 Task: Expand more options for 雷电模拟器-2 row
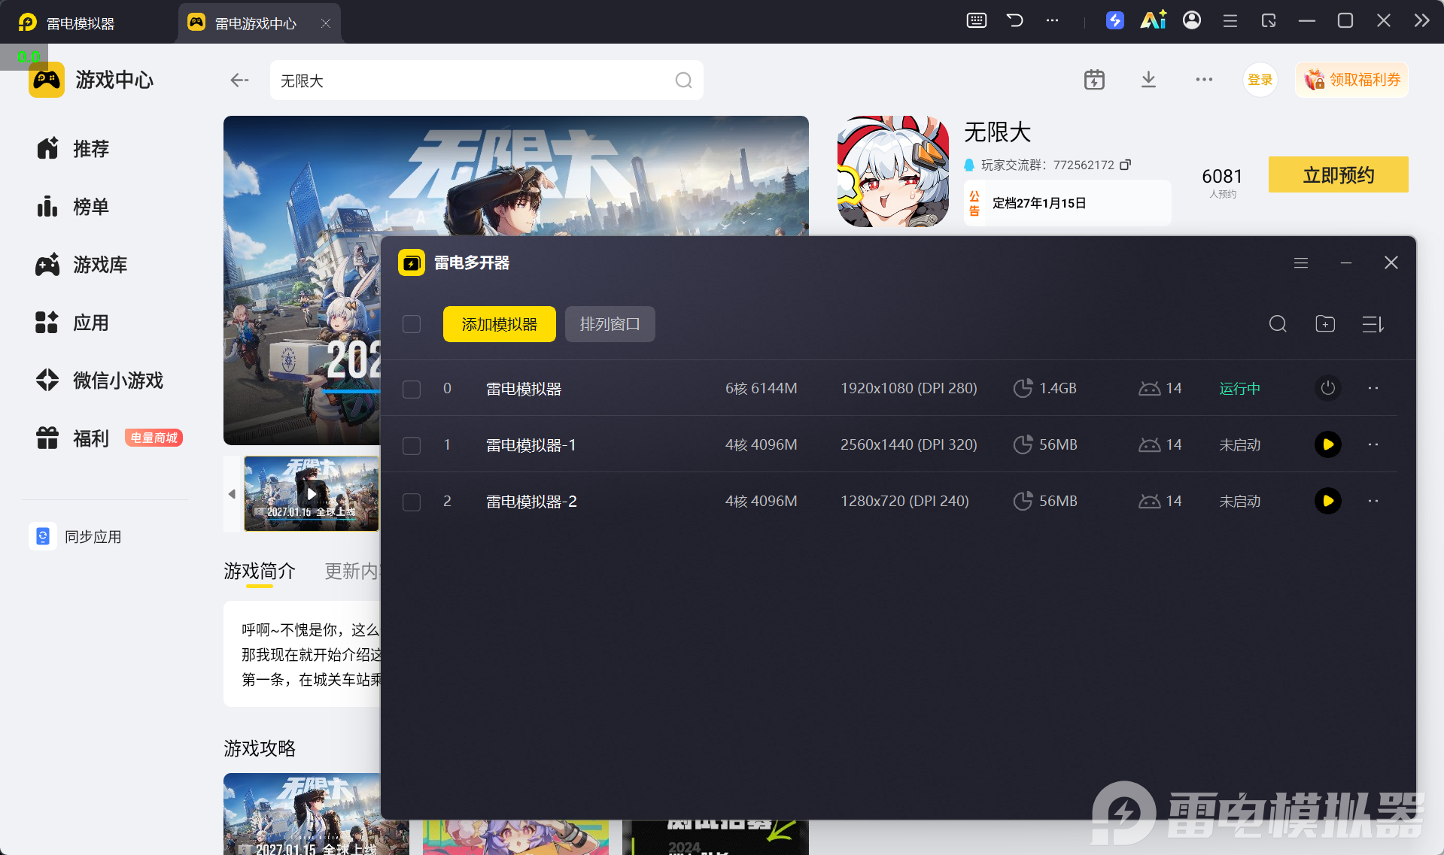(x=1373, y=501)
